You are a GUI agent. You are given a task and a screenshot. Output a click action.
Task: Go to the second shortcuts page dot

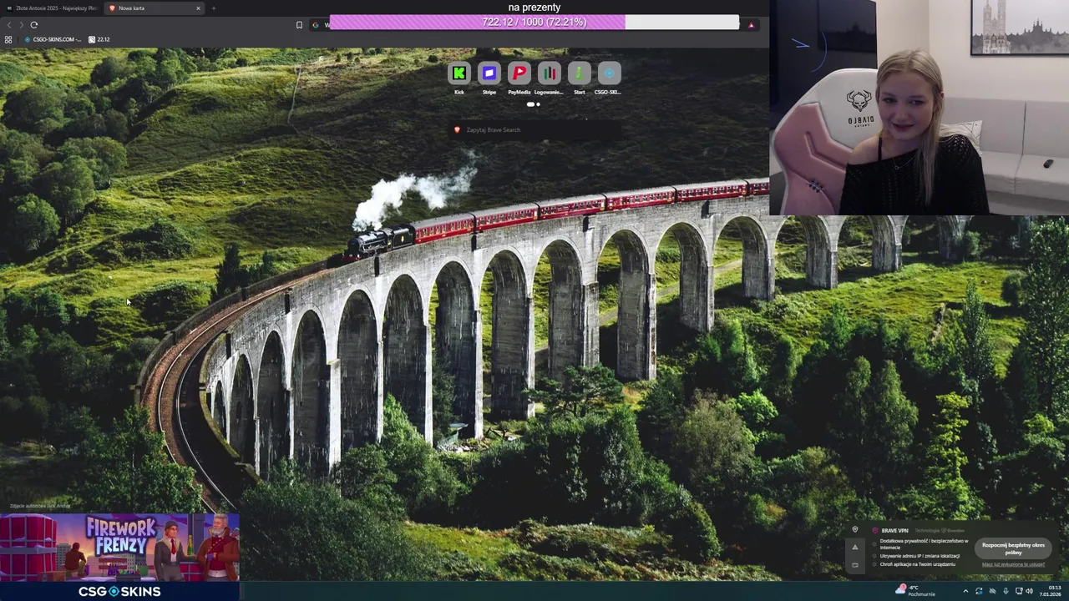pyautogui.click(x=538, y=104)
